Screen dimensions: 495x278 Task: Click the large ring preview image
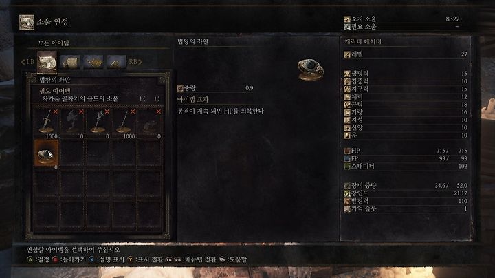311,69
